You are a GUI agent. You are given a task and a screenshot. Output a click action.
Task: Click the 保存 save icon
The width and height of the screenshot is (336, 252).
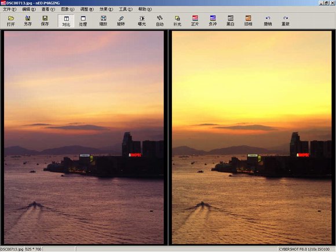[45, 21]
